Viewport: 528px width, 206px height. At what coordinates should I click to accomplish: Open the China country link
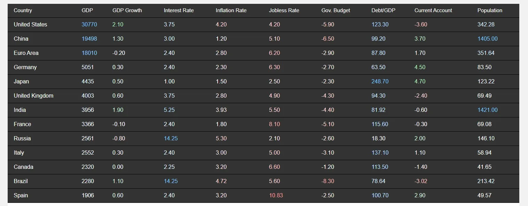pos(21,39)
